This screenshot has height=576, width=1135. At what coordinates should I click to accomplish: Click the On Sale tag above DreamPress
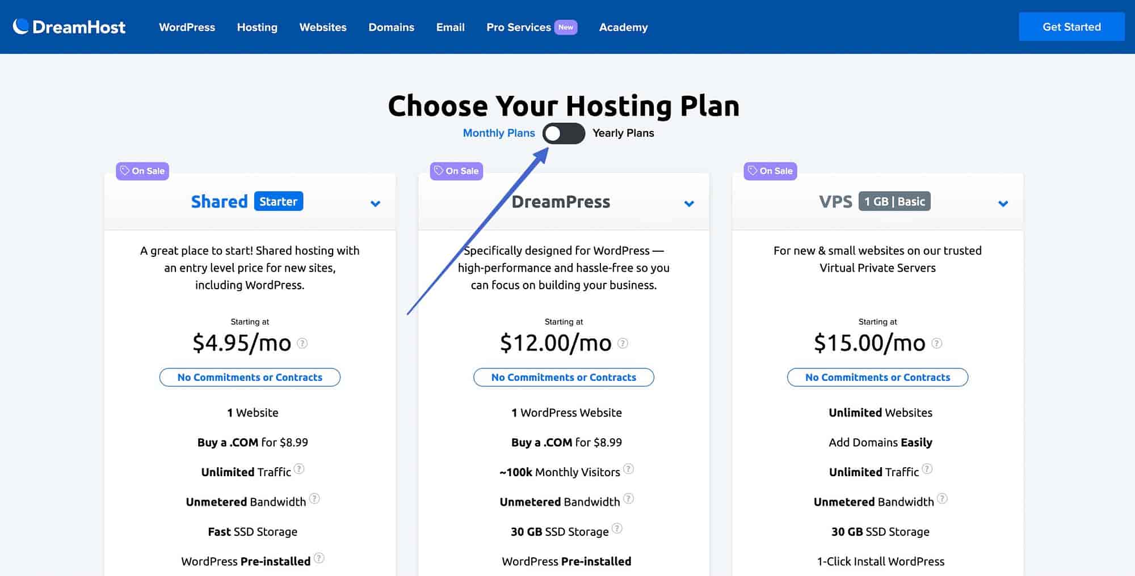click(456, 171)
